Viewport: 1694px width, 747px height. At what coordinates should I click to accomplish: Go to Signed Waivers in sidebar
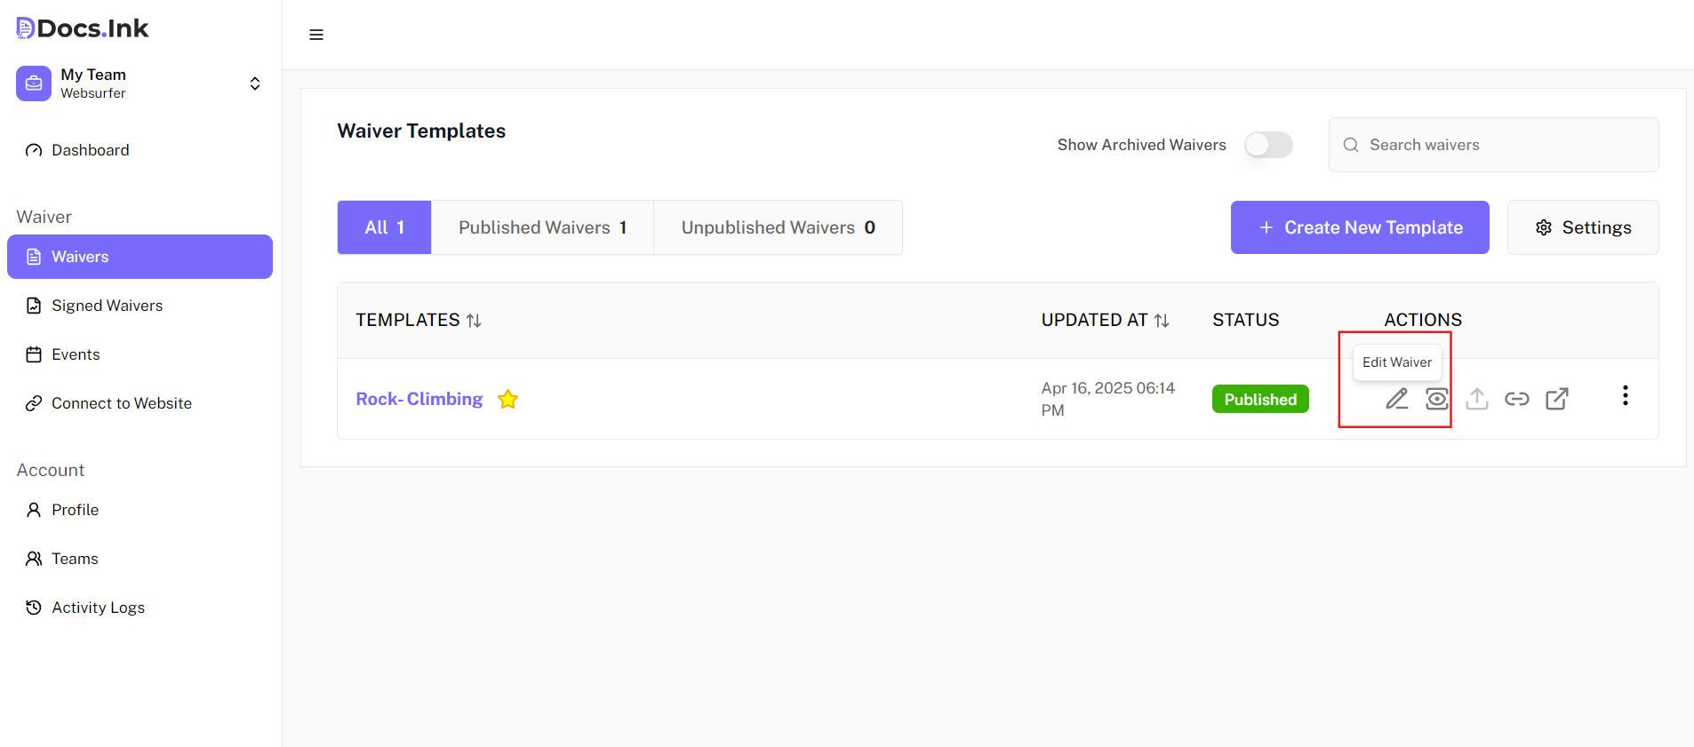107,306
